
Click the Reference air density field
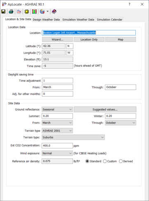click(57, 161)
